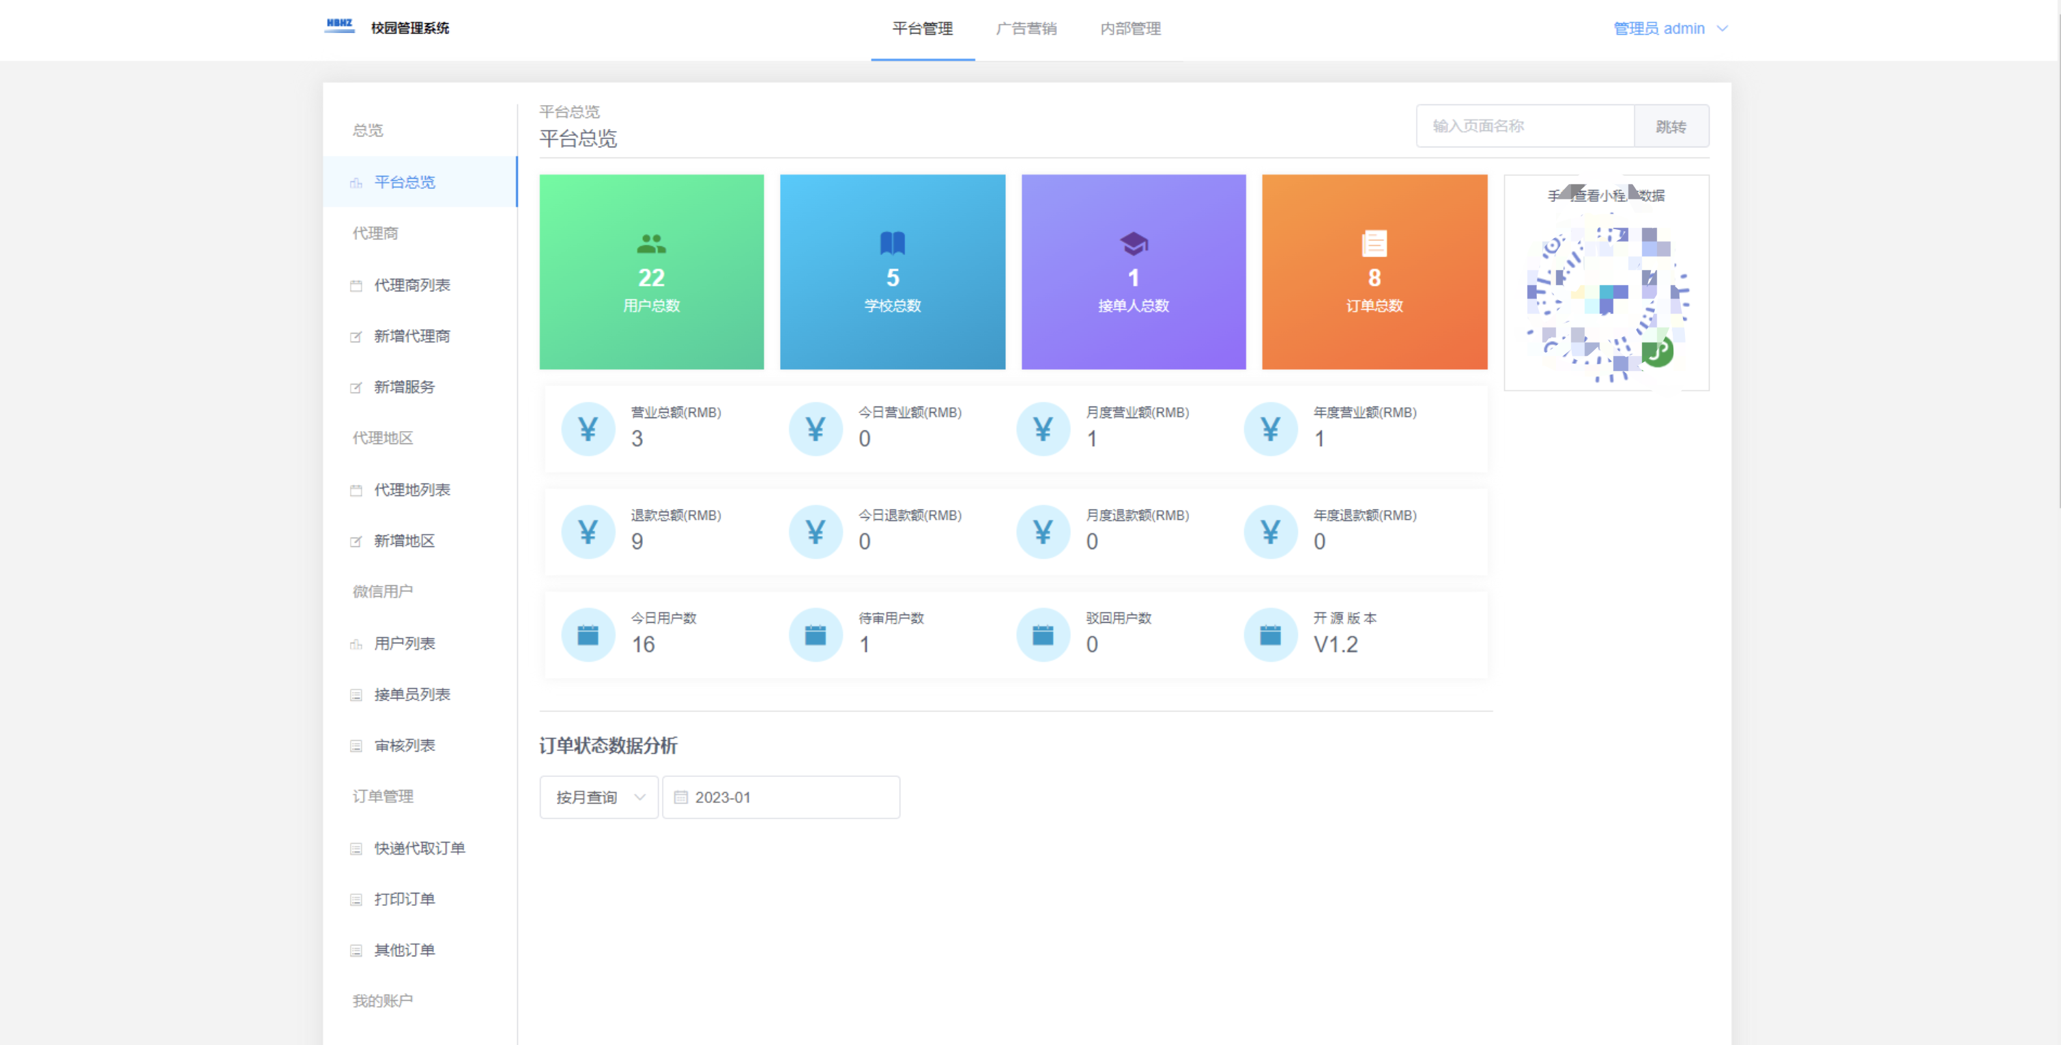Click edit icon beside 新增代理商
The width and height of the screenshot is (2061, 1045).
356,336
